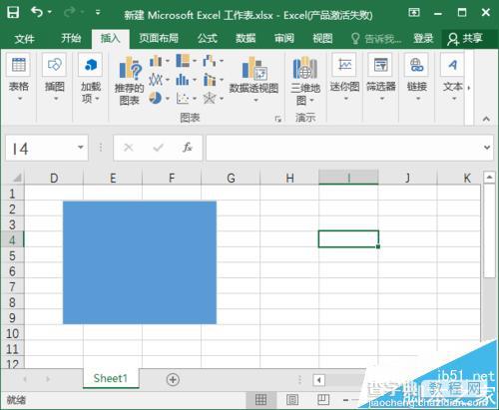The width and height of the screenshot is (499, 410).
Task: Switch to the 公式 tab
Action: tap(208, 38)
